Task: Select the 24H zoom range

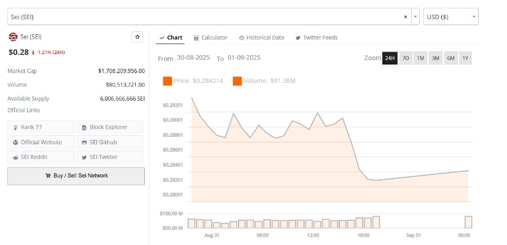Action: pos(390,58)
